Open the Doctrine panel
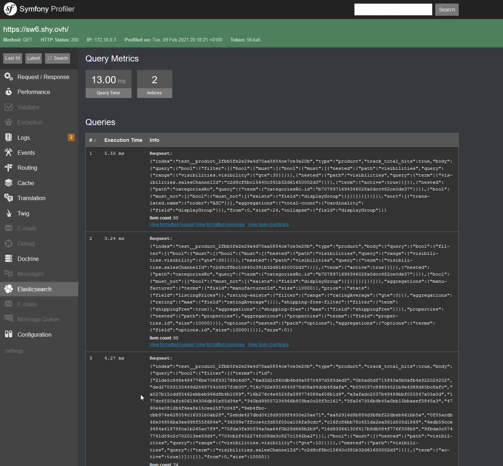The height and width of the screenshot is (466, 503). click(x=39, y=259)
